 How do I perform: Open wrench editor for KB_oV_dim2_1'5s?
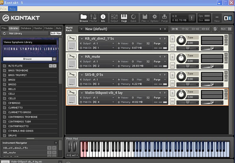(x=72, y=38)
